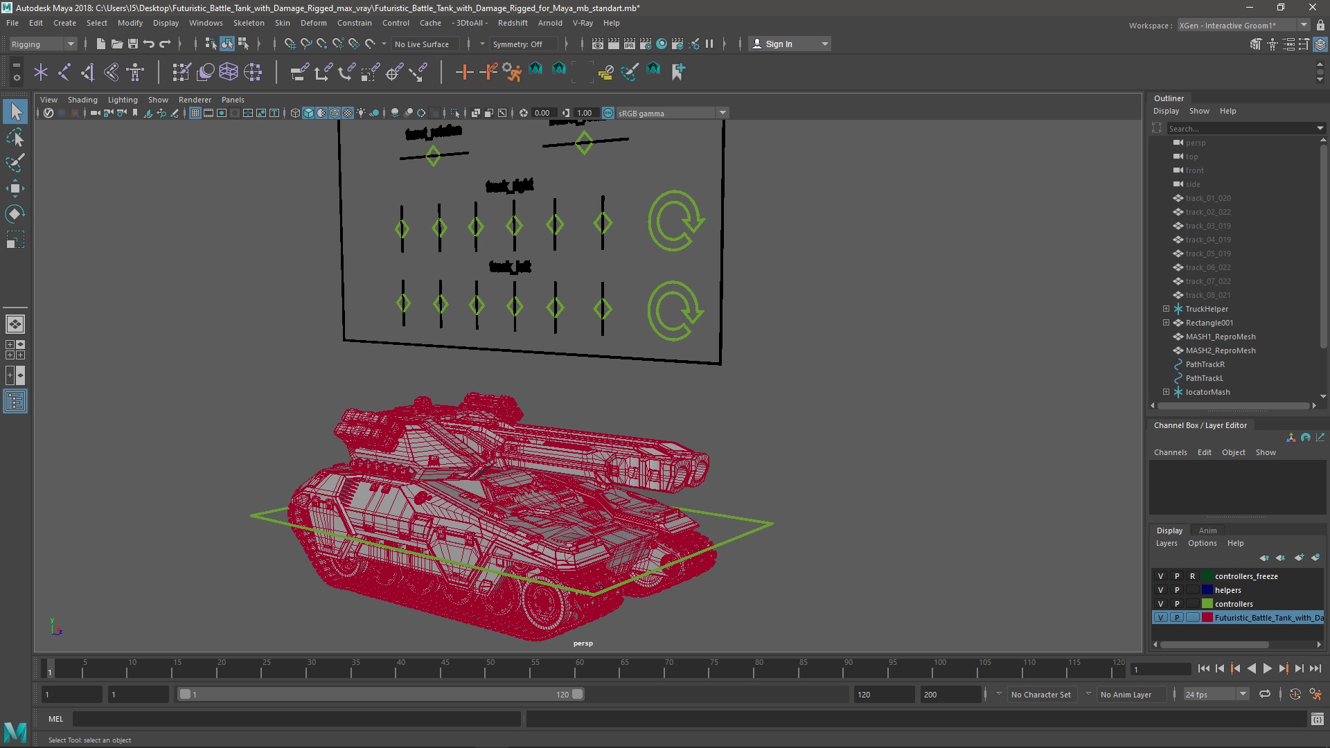Toggle Channel Box sidebar icon
This screenshot has width=1330, height=748.
point(1320,44)
